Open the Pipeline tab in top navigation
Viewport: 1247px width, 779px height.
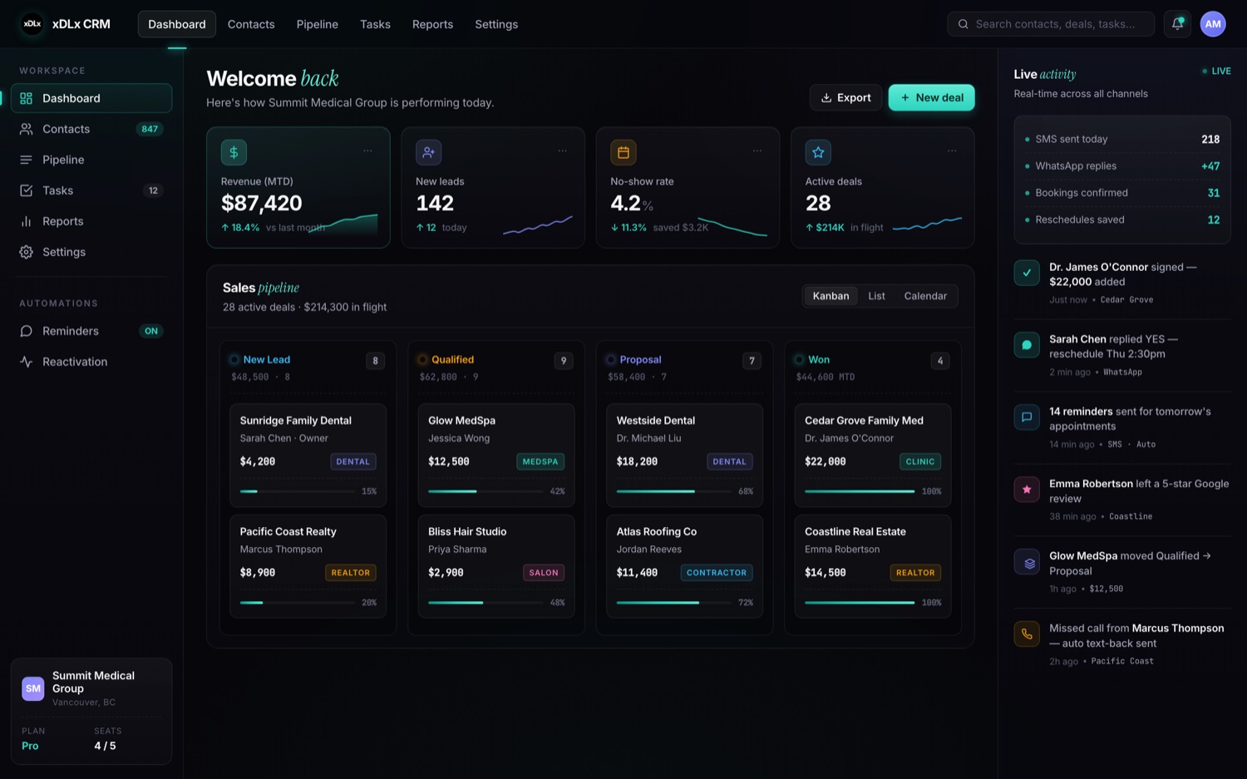coord(318,24)
